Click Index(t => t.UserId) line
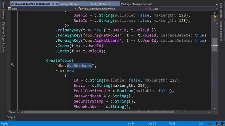The width and height of the screenshot is (225, 126). pos(79,46)
